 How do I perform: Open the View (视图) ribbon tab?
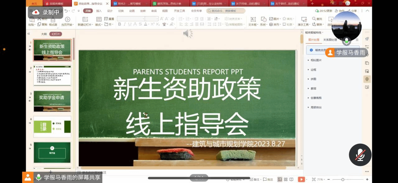(165, 11)
